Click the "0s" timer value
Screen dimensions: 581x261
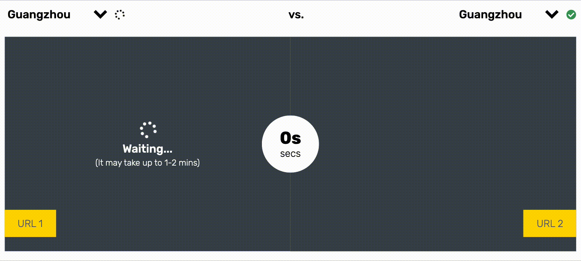point(290,138)
